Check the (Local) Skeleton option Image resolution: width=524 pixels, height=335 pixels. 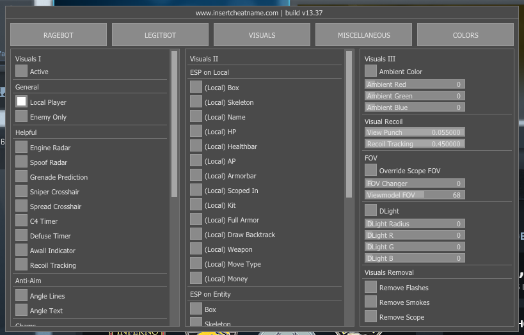click(196, 102)
